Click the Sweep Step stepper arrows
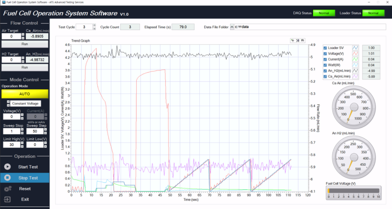392x209 pixels. point(45,131)
